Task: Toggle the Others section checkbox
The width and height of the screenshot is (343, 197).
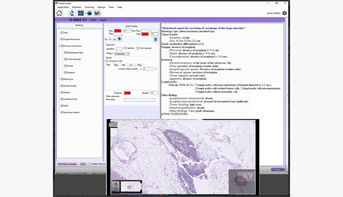Action: point(62,92)
